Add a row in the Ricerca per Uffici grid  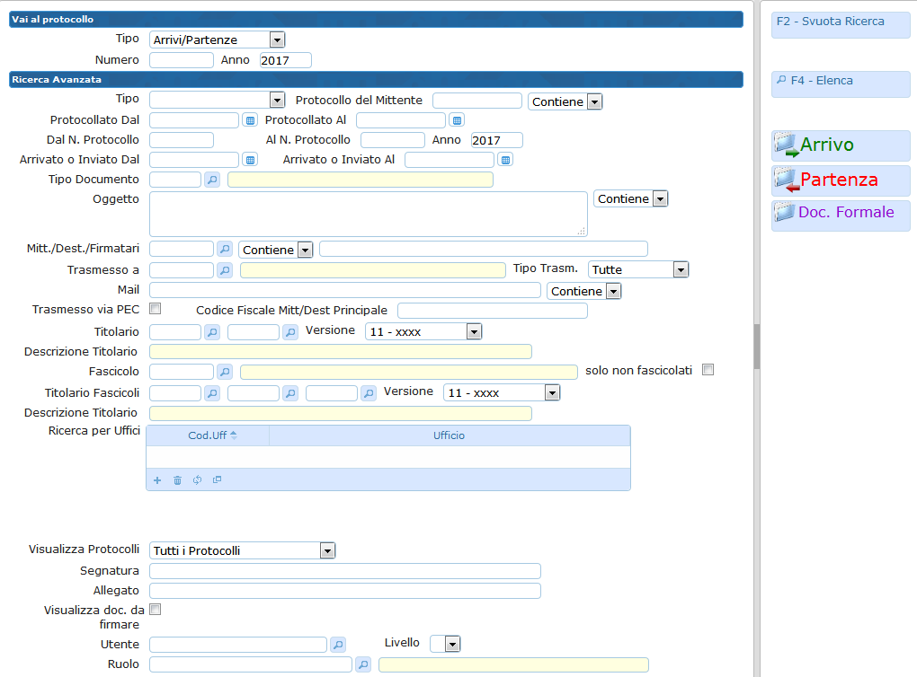tap(157, 480)
